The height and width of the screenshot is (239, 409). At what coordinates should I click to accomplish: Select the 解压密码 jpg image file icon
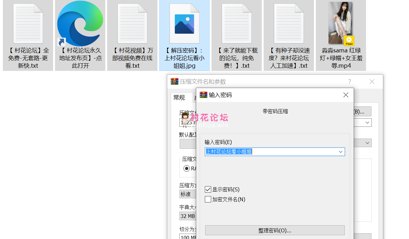pos(184,24)
